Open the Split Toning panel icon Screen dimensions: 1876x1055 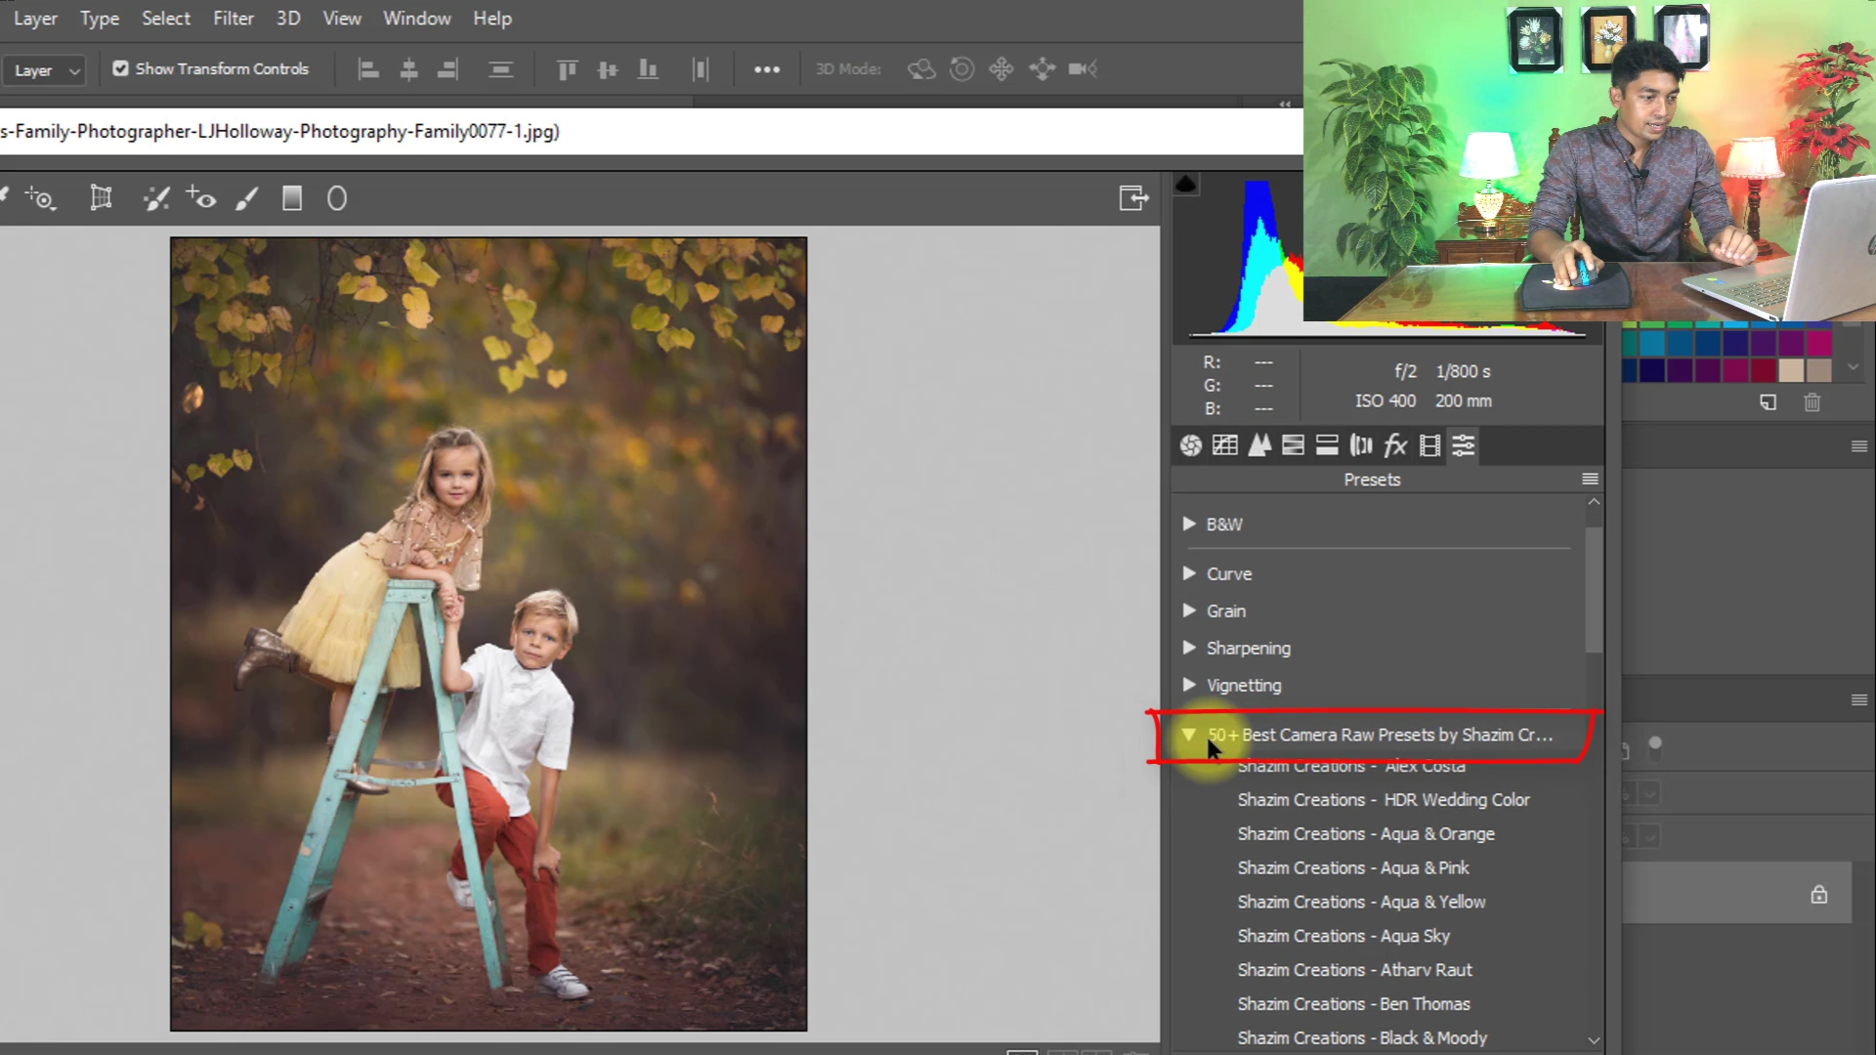1327,446
